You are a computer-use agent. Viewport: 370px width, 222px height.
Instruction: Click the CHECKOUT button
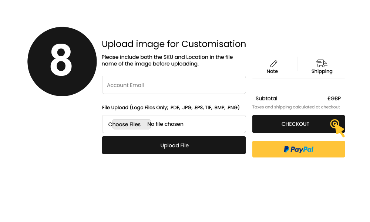click(x=299, y=124)
